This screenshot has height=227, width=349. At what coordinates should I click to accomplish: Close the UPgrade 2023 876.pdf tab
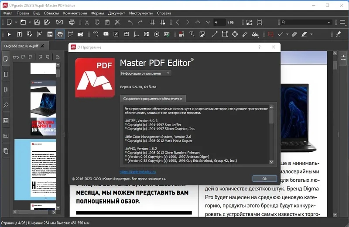(42, 46)
